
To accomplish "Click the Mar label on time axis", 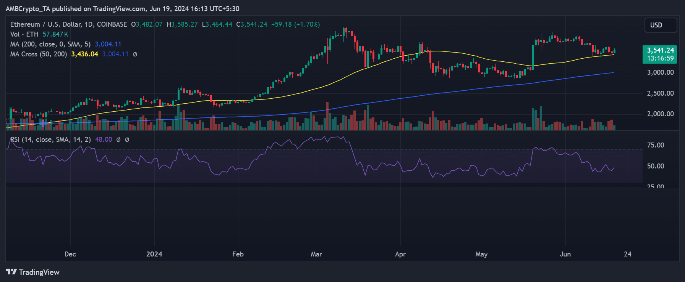I will pos(316,254).
